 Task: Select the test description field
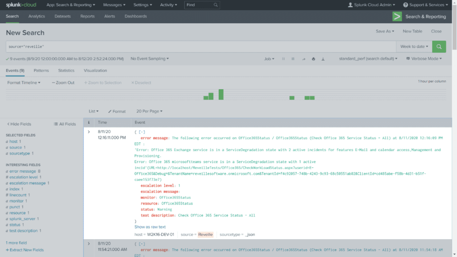pos(23,231)
